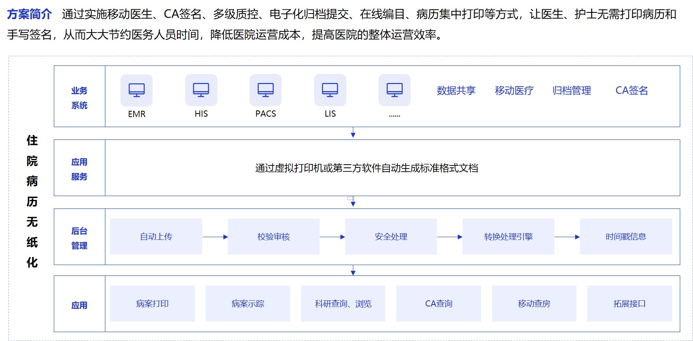Image resolution: width=693 pixels, height=341 pixels.
Task: Select 归档管理 in business systems row
Action: pyautogui.click(x=572, y=91)
